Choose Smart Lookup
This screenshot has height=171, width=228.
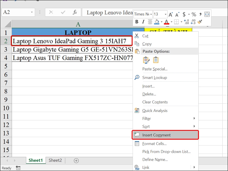click(x=166, y=78)
